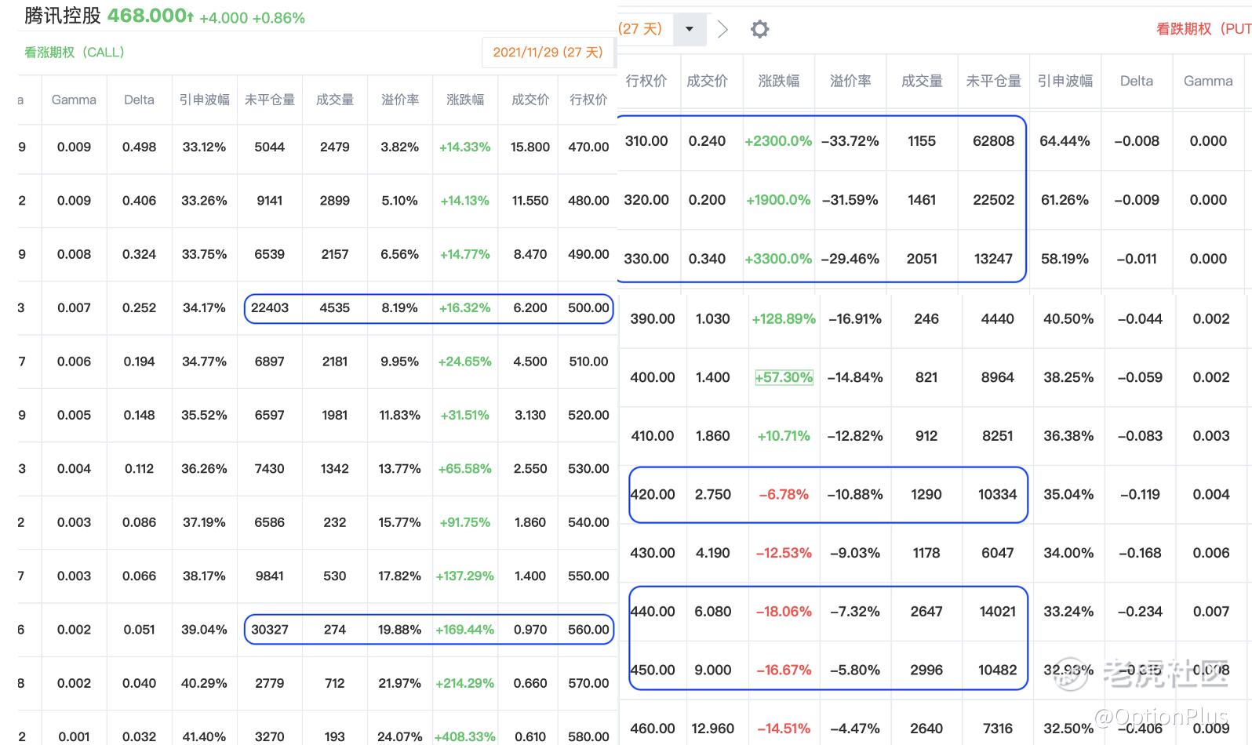This screenshot has height=745, width=1252.
Task: Sort calls by open interest header
Action: [269, 100]
